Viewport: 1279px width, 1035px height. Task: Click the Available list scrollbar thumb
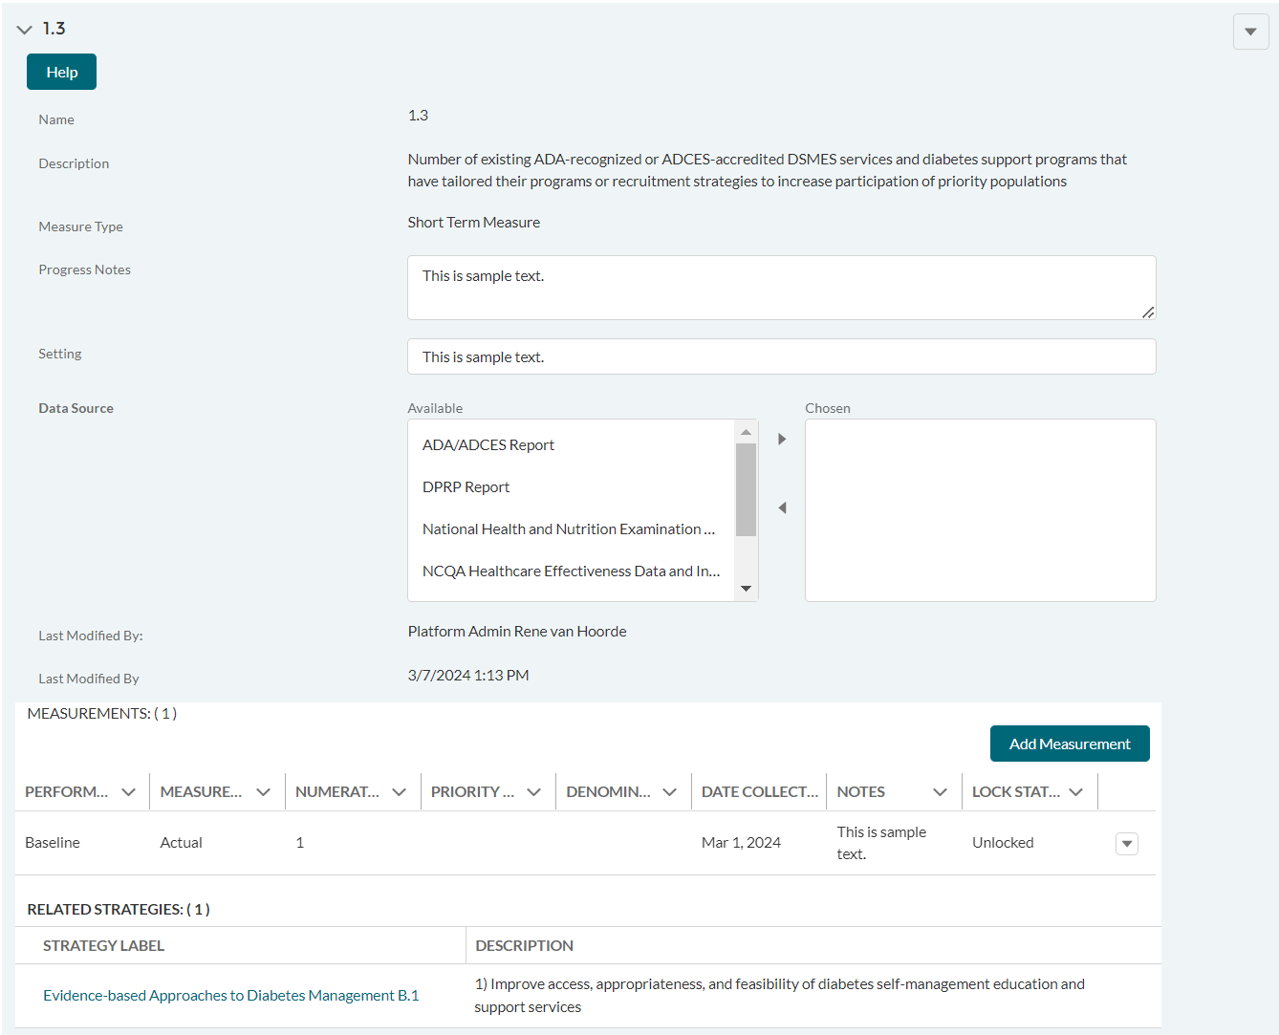tap(746, 488)
